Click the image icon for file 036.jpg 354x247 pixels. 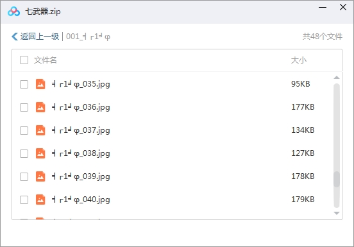pos(40,107)
